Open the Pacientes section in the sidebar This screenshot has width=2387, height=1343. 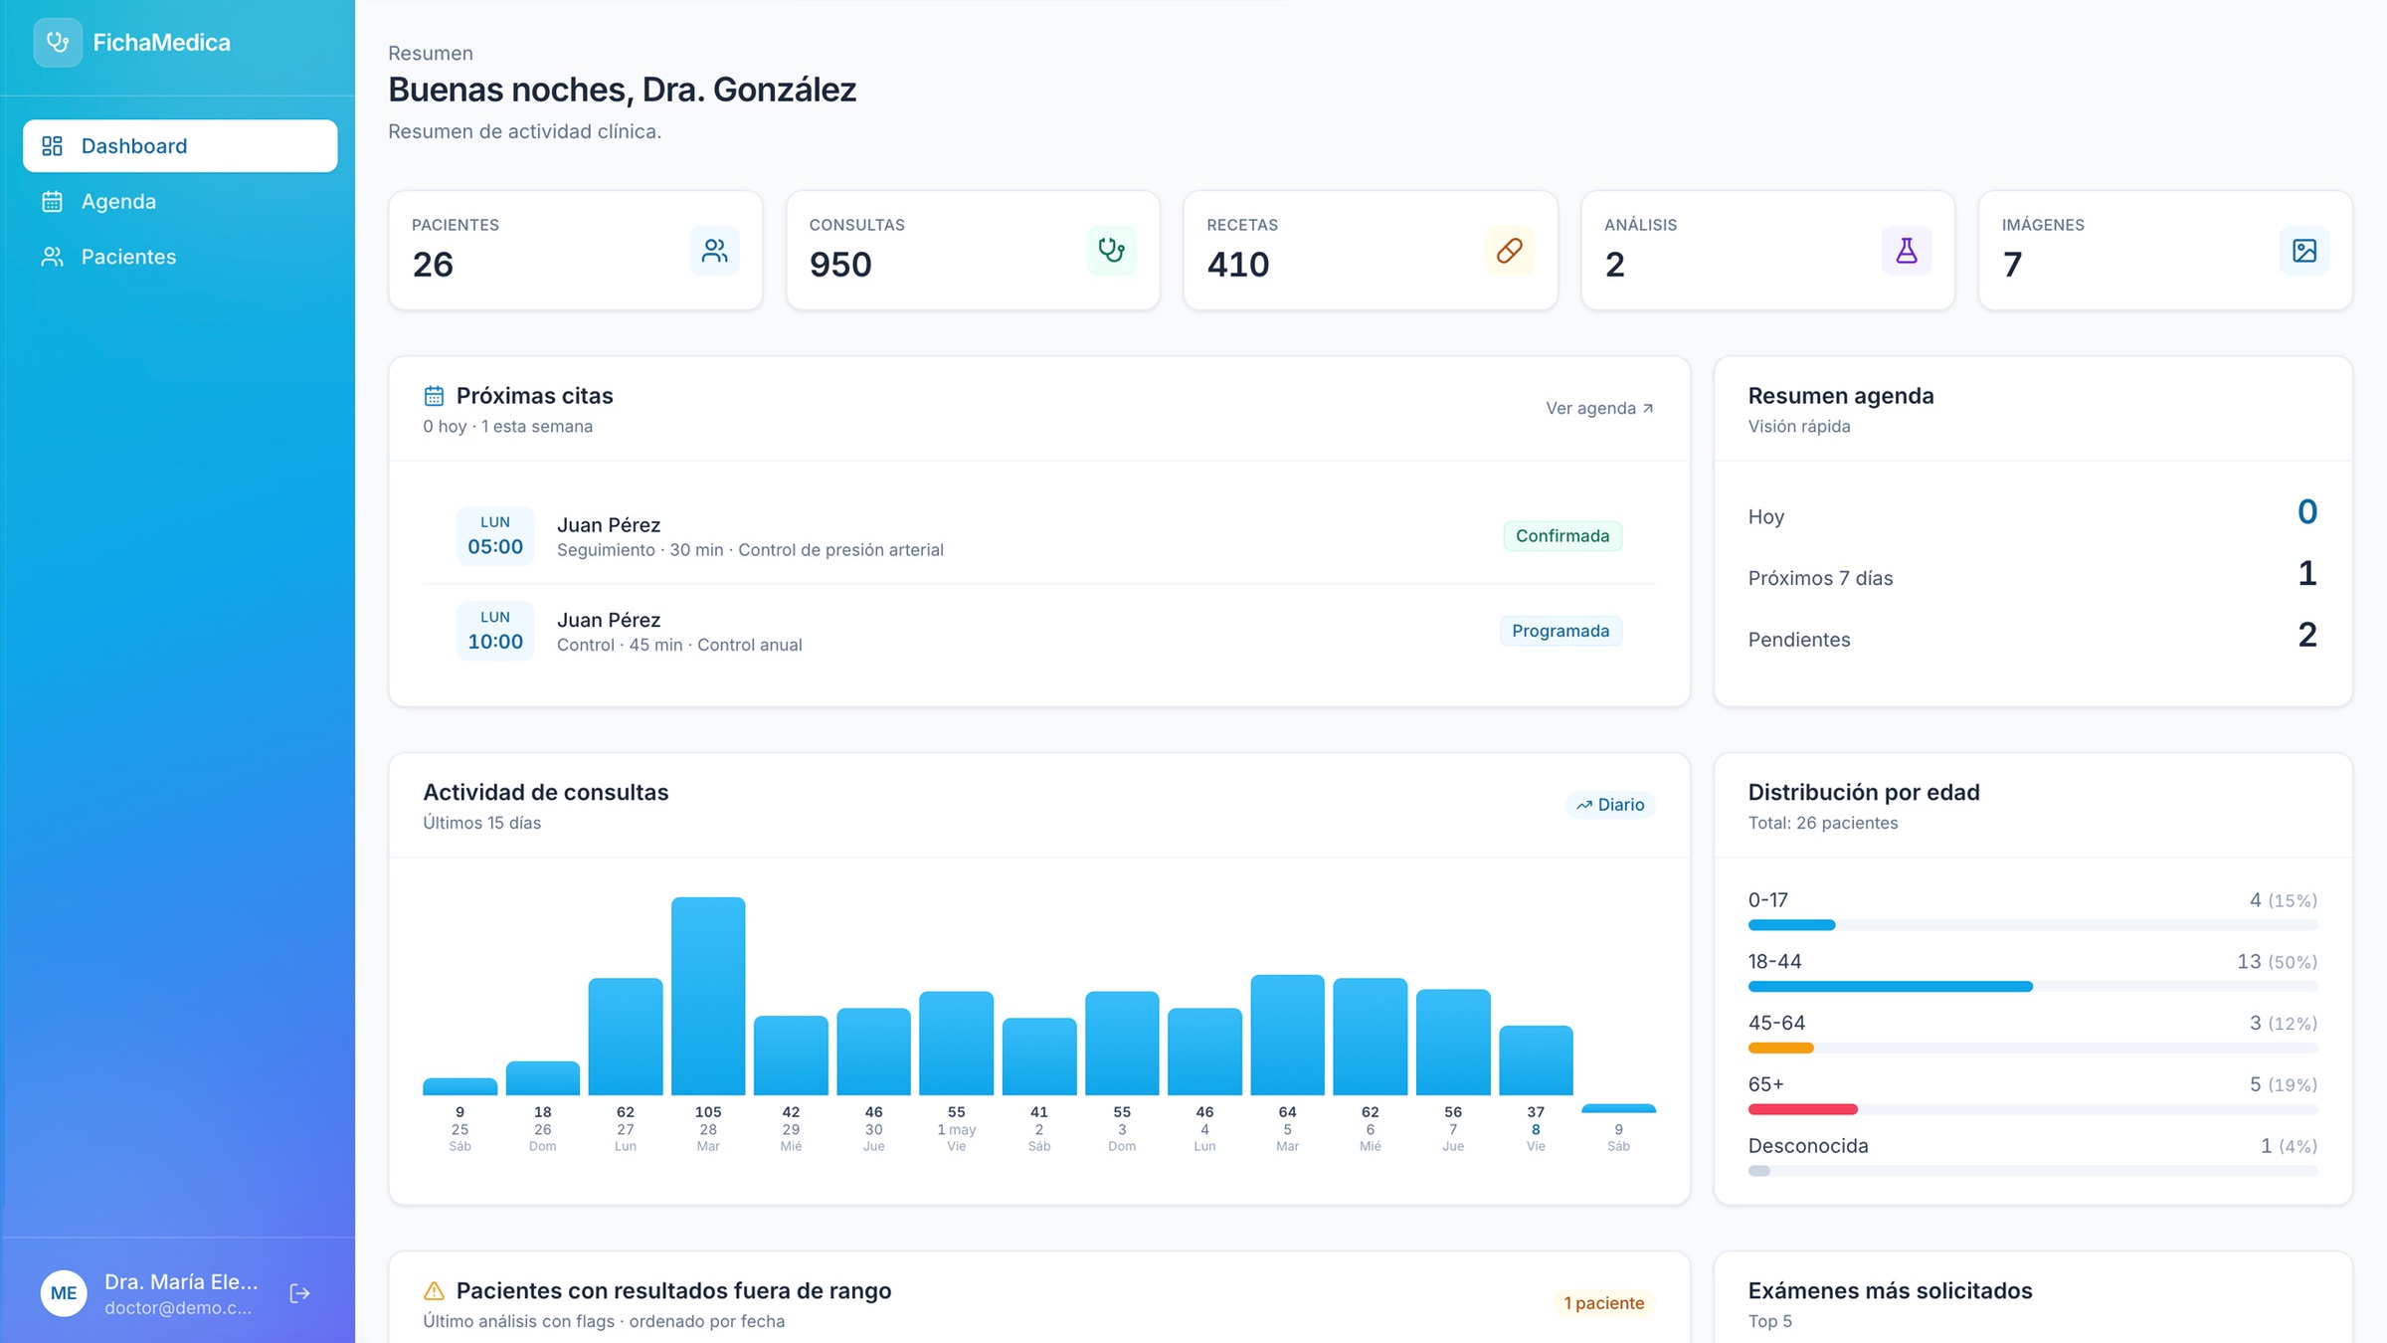180,257
